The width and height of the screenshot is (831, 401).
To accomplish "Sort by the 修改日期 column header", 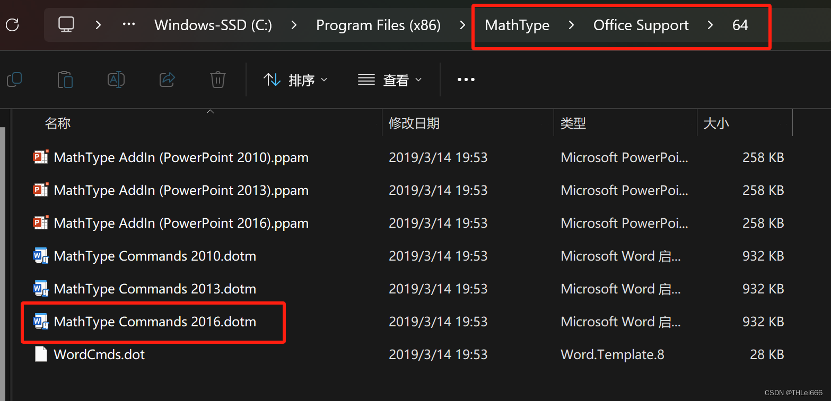I will (x=414, y=123).
